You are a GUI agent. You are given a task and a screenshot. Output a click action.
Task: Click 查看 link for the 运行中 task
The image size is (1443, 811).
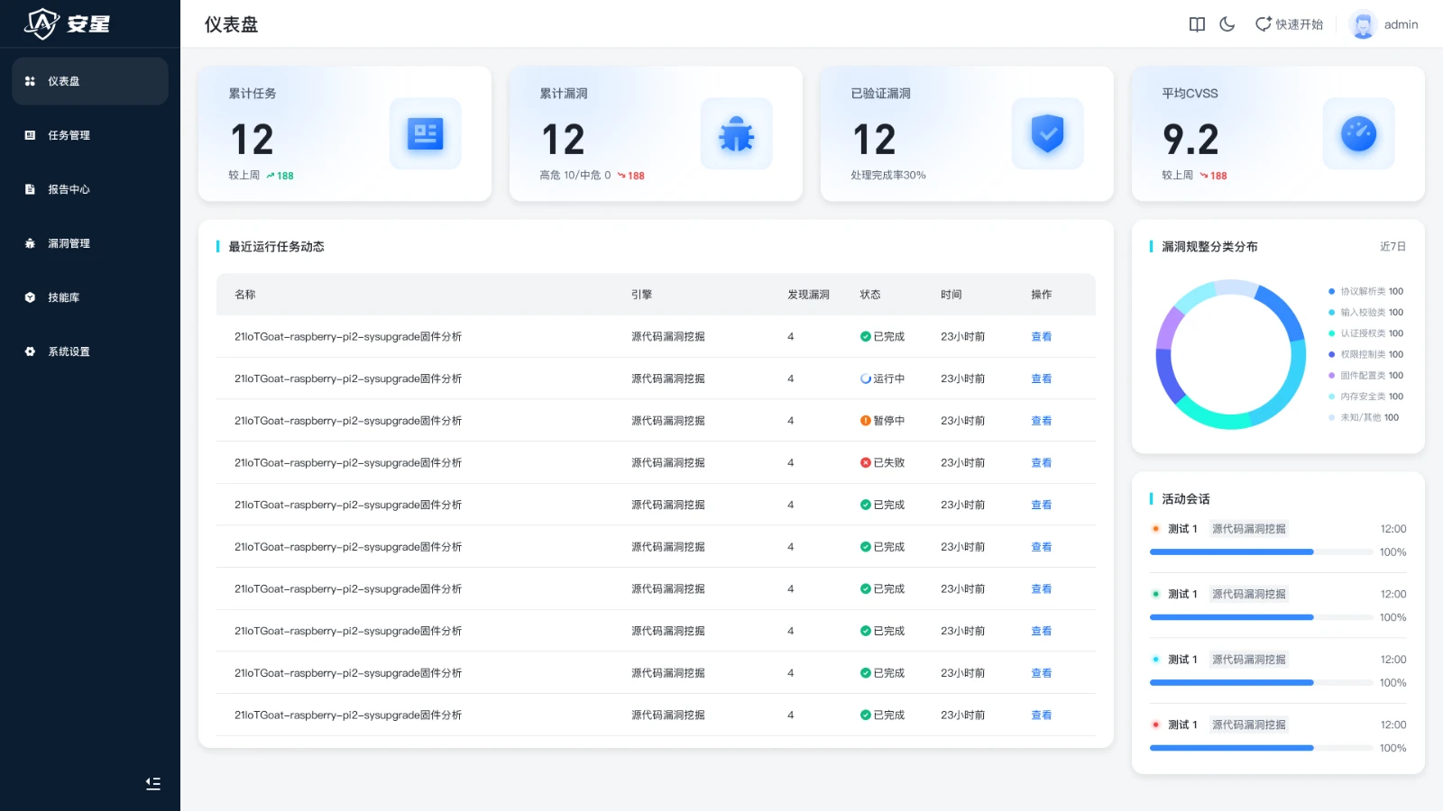pyautogui.click(x=1041, y=378)
